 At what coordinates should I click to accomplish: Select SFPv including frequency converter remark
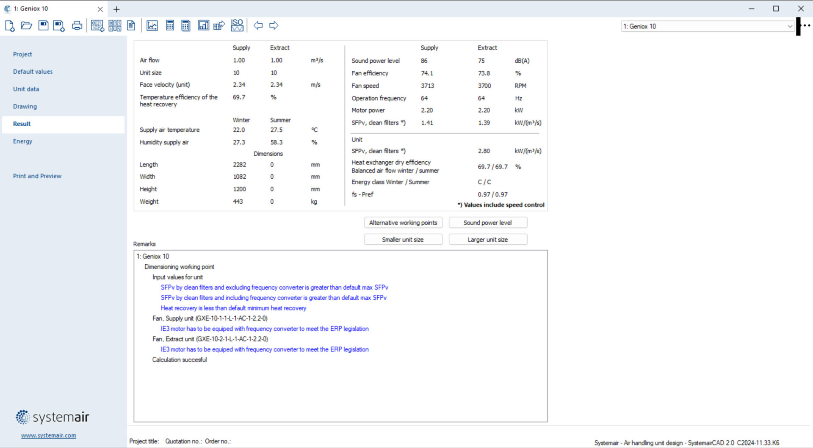[x=274, y=298]
